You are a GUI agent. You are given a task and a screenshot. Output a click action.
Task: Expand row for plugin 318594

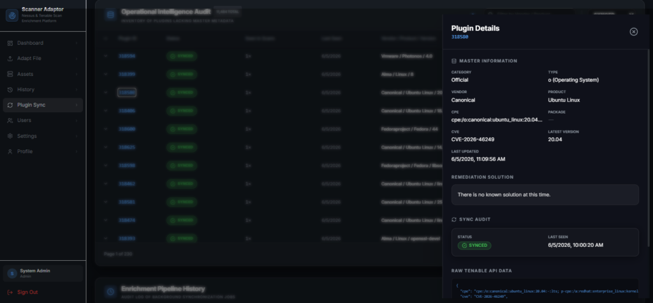click(106, 56)
